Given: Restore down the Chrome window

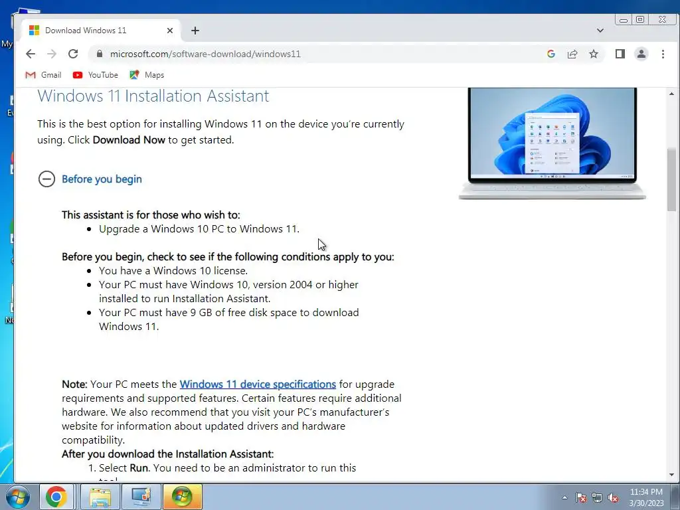Looking at the screenshot, I should tap(640, 19).
